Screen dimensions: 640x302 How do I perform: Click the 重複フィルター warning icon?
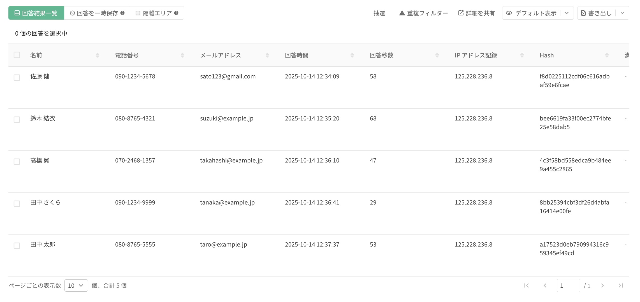click(x=402, y=13)
